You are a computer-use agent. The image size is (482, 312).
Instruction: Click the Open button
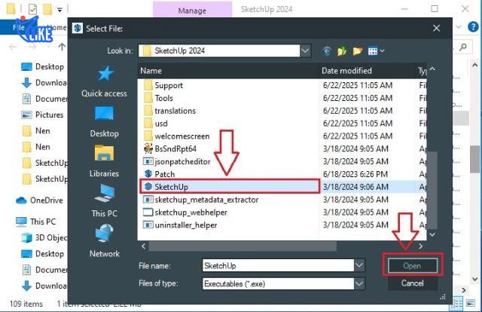pos(412,265)
